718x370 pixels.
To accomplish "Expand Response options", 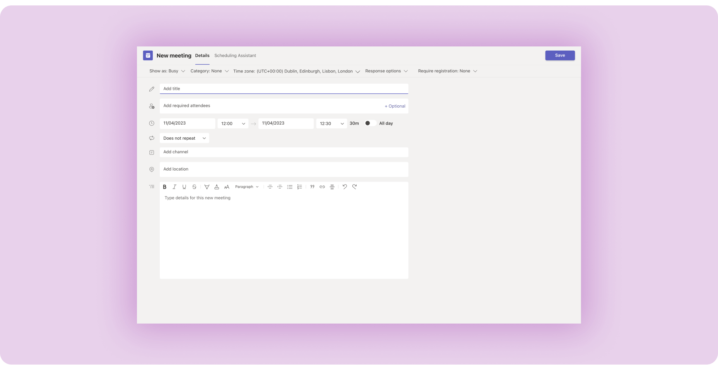I will [x=386, y=71].
